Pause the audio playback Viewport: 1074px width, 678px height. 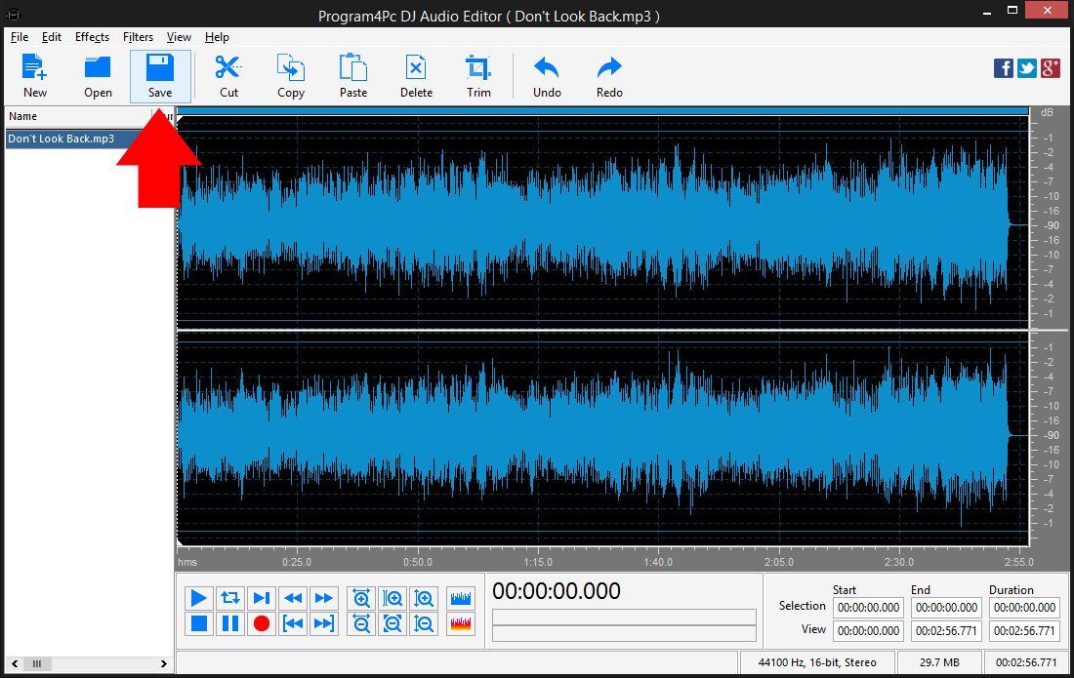click(229, 623)
